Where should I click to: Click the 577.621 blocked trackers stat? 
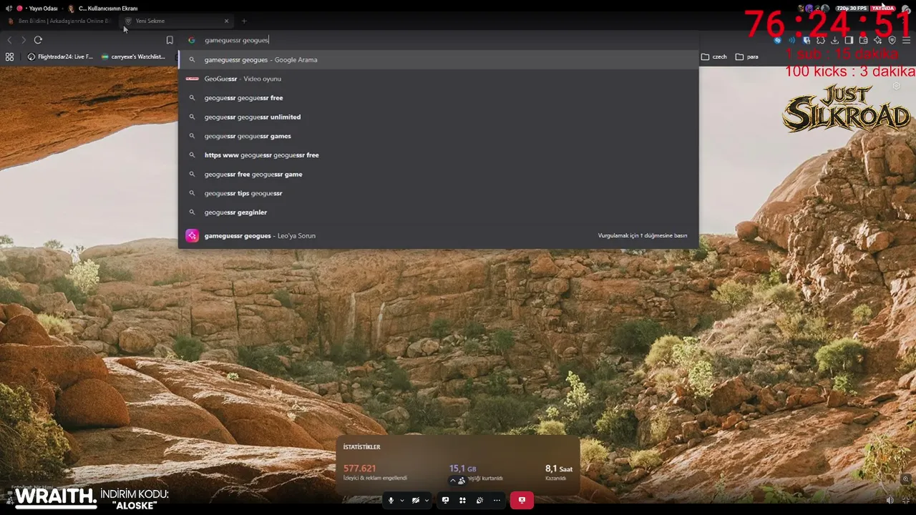click(x=360, y=469)
